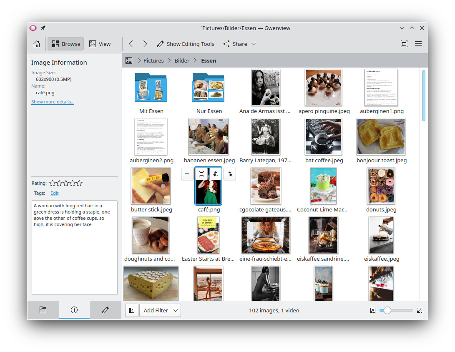Screen dimensions: 455x352
Task: Open the Share dropdown
Action: pyautogui.click(x=239, y=44)
